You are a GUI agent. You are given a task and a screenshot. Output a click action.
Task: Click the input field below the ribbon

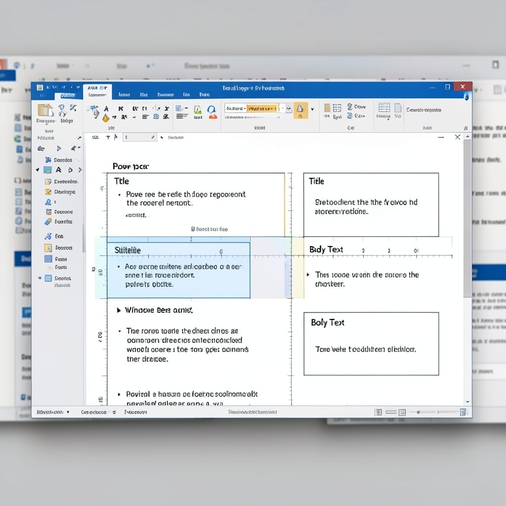tap(140, 137)
